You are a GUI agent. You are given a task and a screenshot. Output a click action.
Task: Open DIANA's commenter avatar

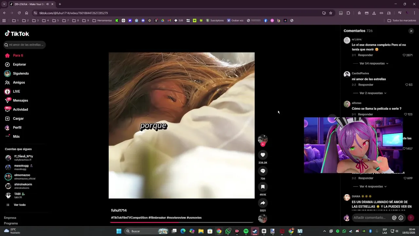(347, 197)
